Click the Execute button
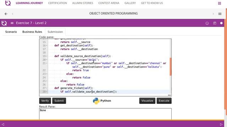 (x=164, y=101)
